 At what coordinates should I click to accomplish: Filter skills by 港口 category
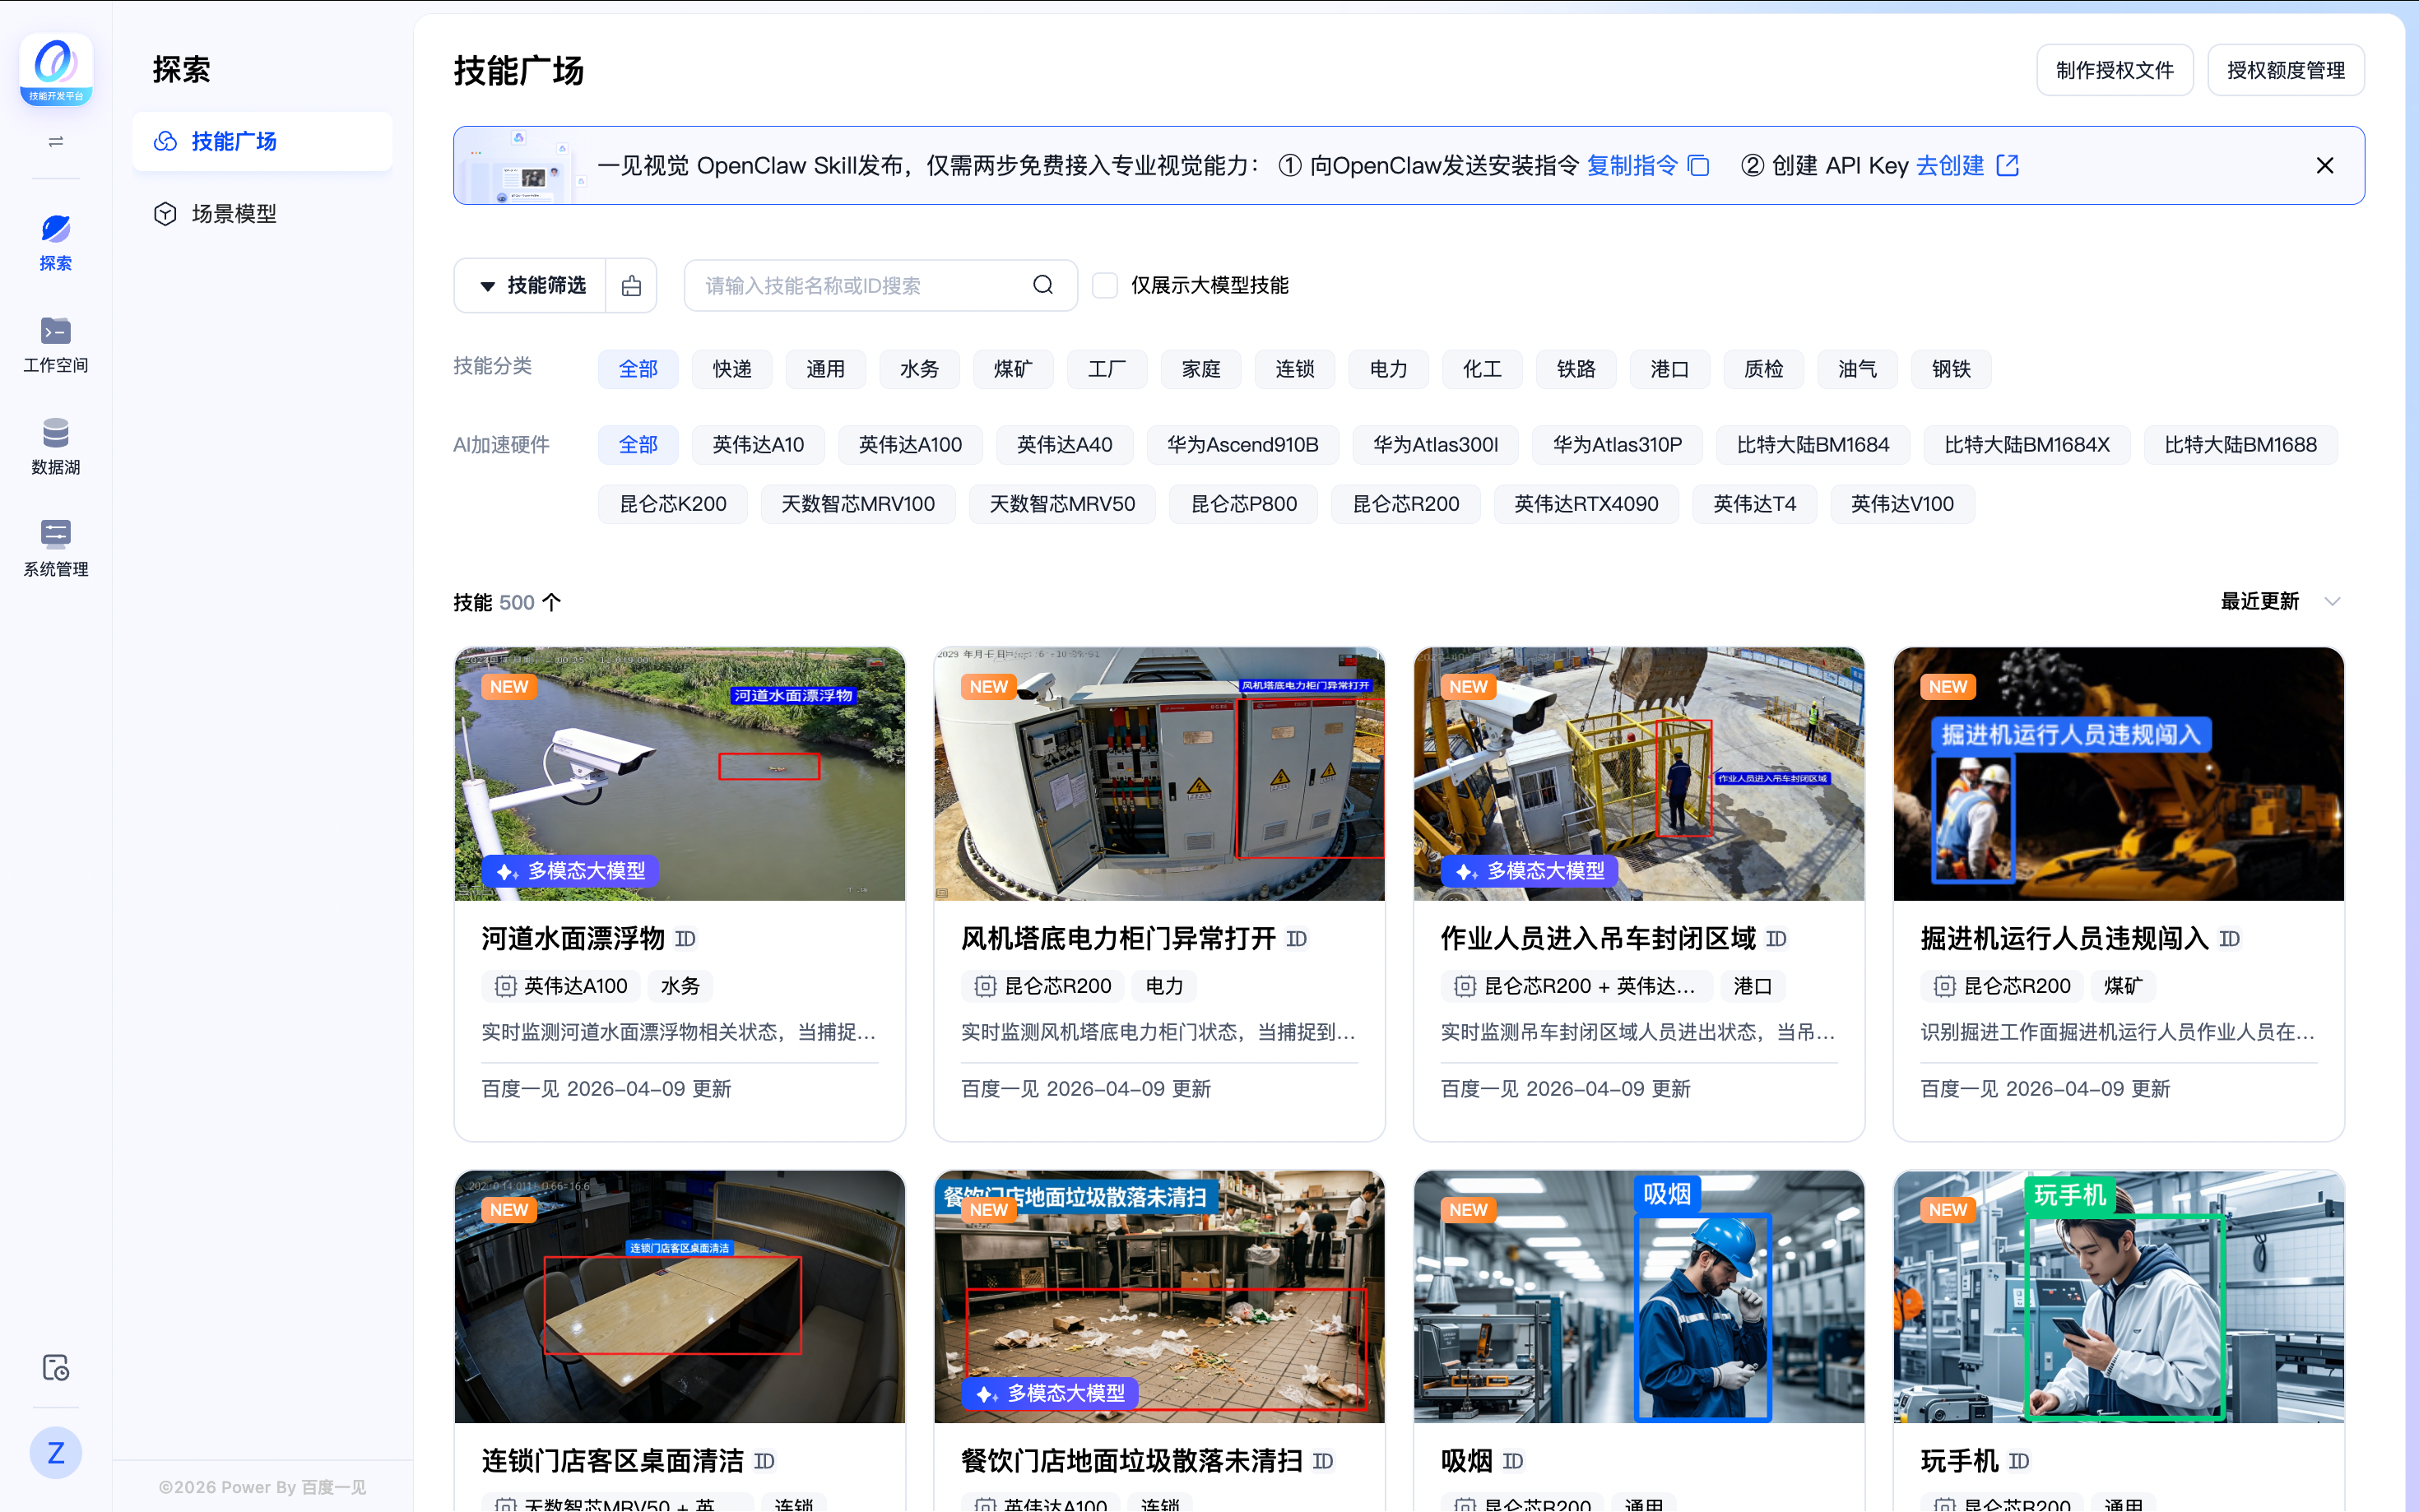[x=1669, y=369]
